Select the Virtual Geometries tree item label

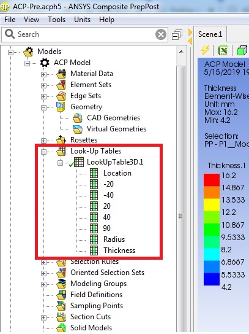[116, 129]
